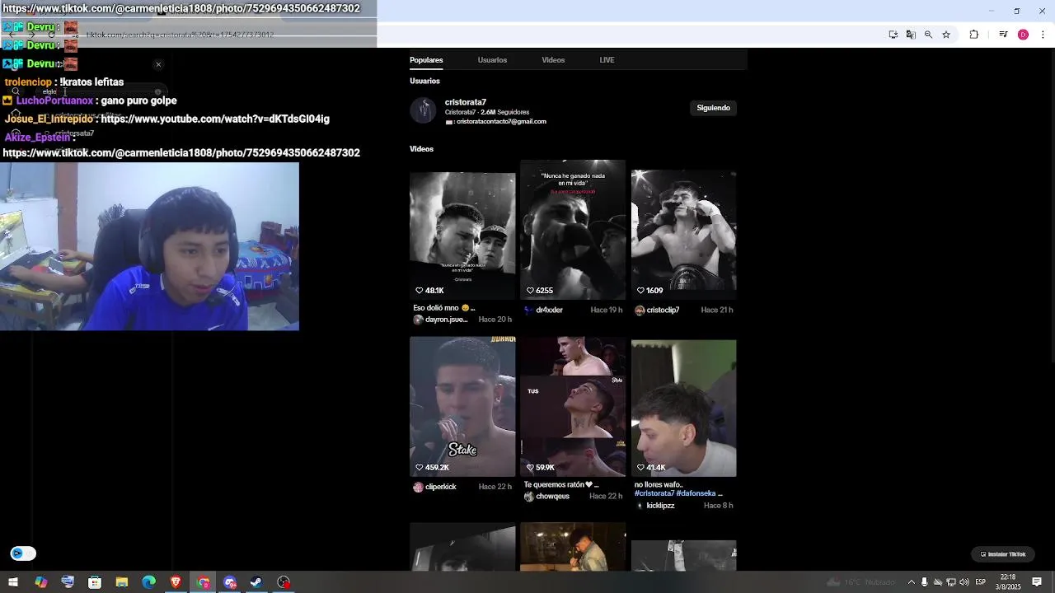
Task: Launch Copilot from the taskbar
Action: click(x=40, y=582)
